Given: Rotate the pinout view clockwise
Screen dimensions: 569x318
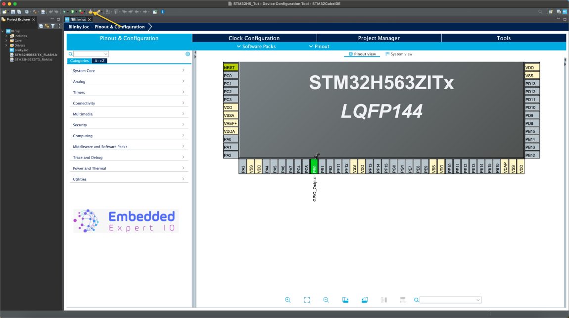Looking at the screenshot, I should (x=345, y=300).
